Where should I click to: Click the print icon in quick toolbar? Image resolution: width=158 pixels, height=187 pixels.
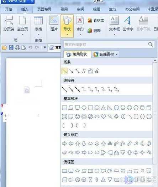point(17,48)
